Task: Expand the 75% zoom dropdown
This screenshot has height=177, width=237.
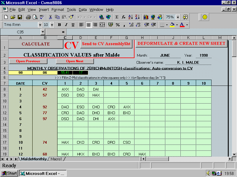Action: pyautogui.click(x=178, y=17)
